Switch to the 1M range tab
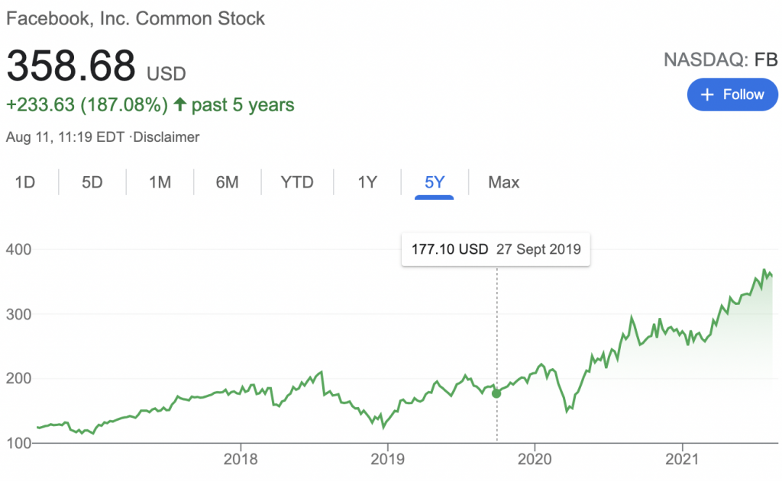The width and height of the screenshot is (782, 481). (x=160, y=182)
